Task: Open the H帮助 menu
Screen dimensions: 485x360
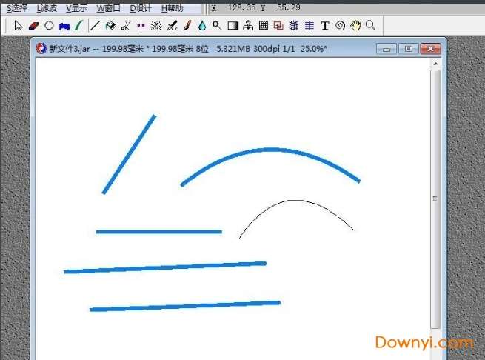Action: coord(173,8)
